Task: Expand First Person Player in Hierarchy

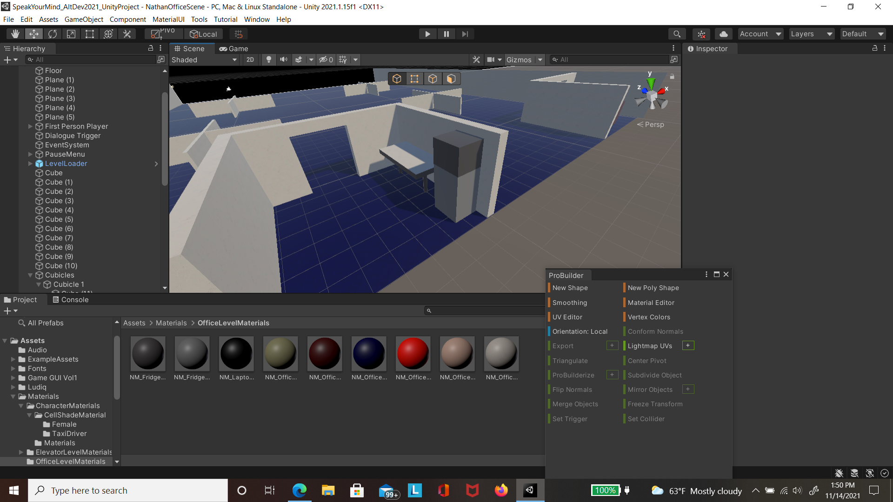Action: (30, 126)
